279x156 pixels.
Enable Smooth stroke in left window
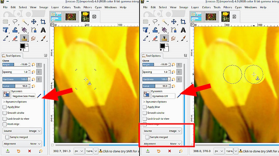point(5,113)
